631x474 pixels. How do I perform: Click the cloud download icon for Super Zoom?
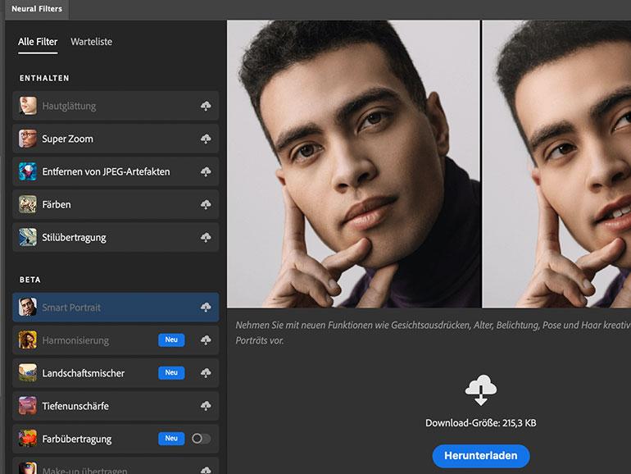point(206,139)
